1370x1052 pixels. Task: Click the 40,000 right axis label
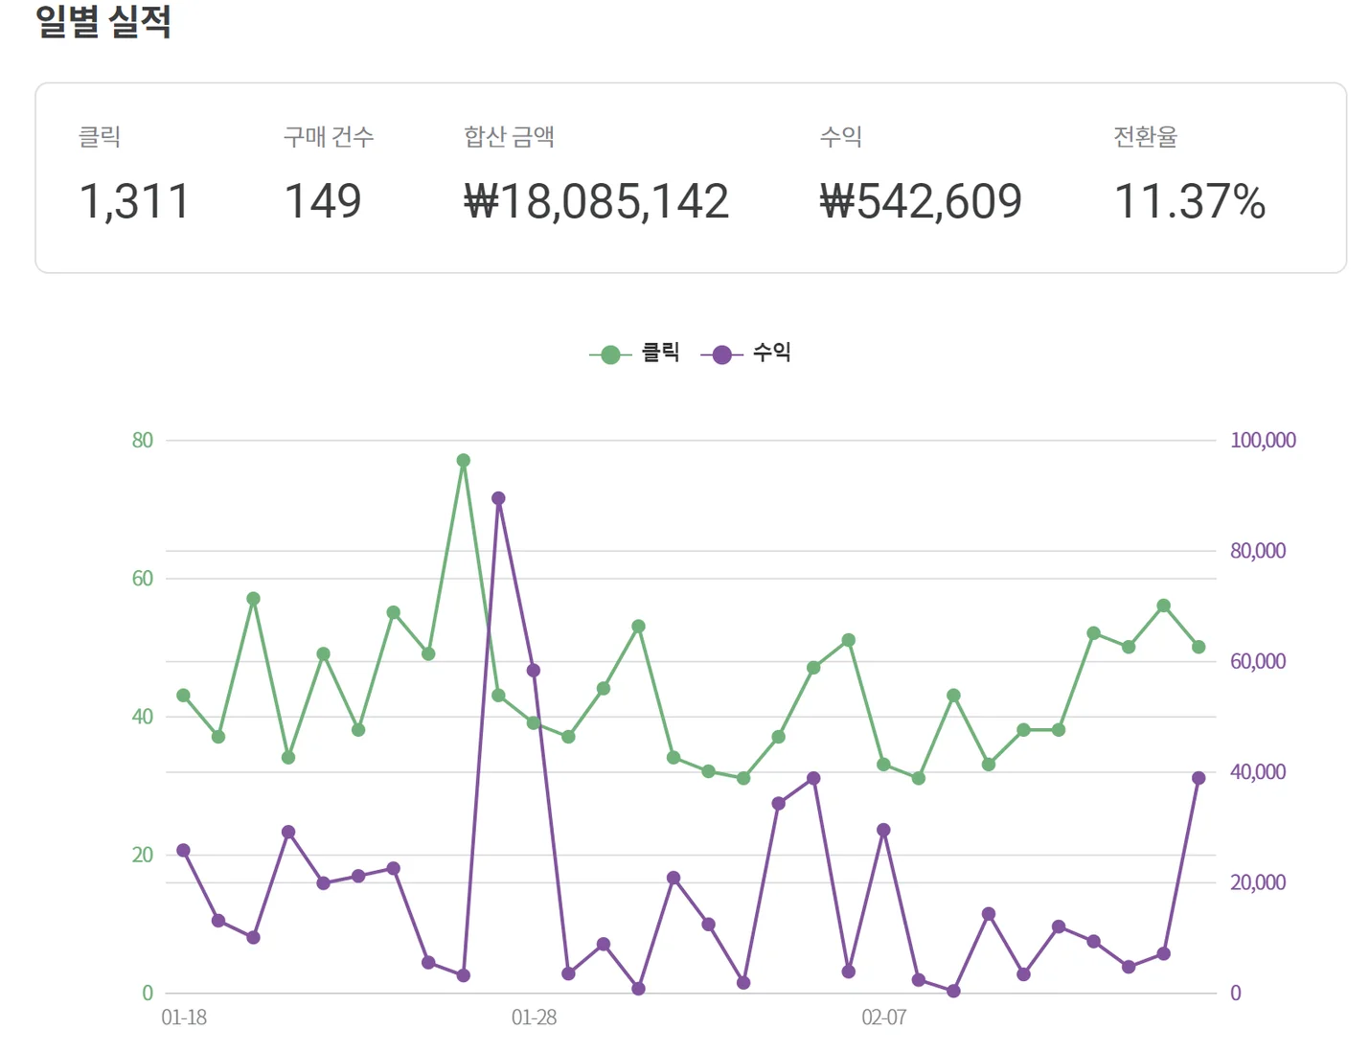[1258, 772]
